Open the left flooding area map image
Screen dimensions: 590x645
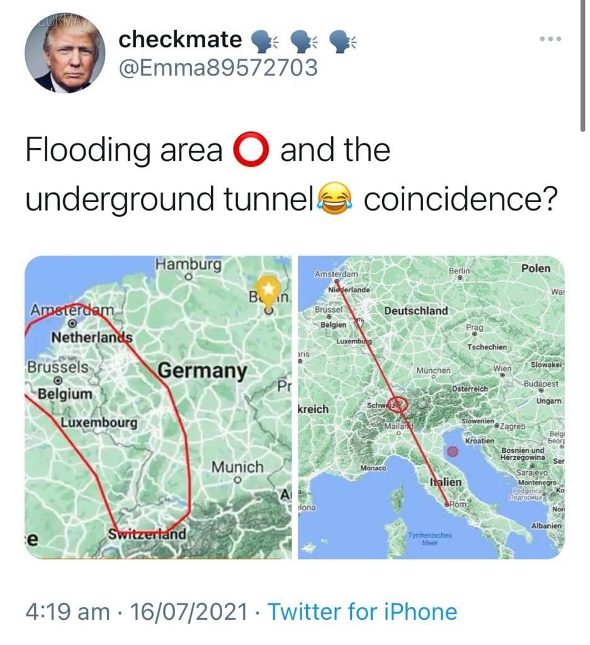(158, 408)
